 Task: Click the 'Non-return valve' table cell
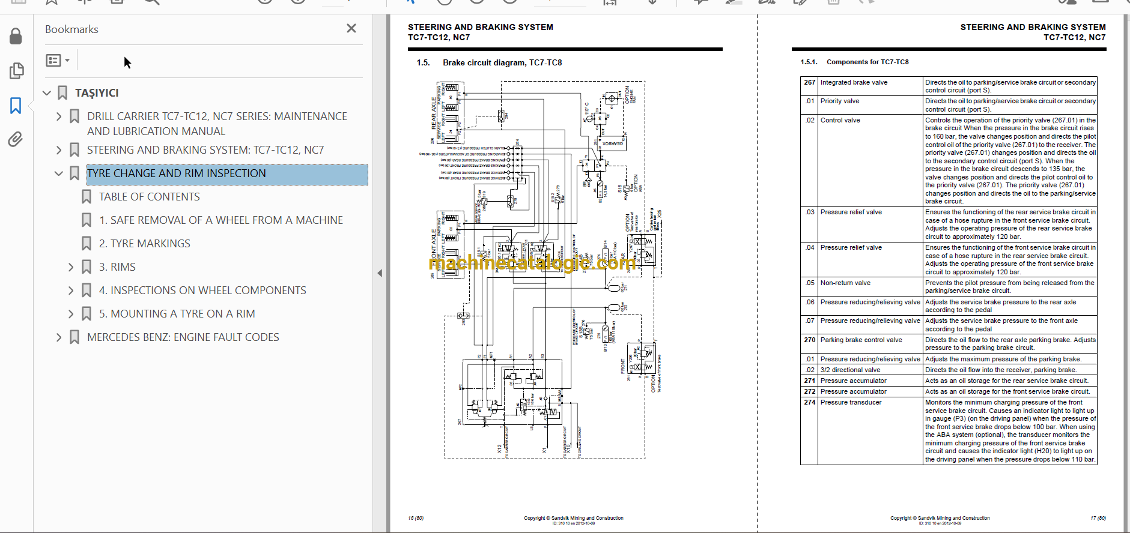pyautogui.click(x=870, y=287)
